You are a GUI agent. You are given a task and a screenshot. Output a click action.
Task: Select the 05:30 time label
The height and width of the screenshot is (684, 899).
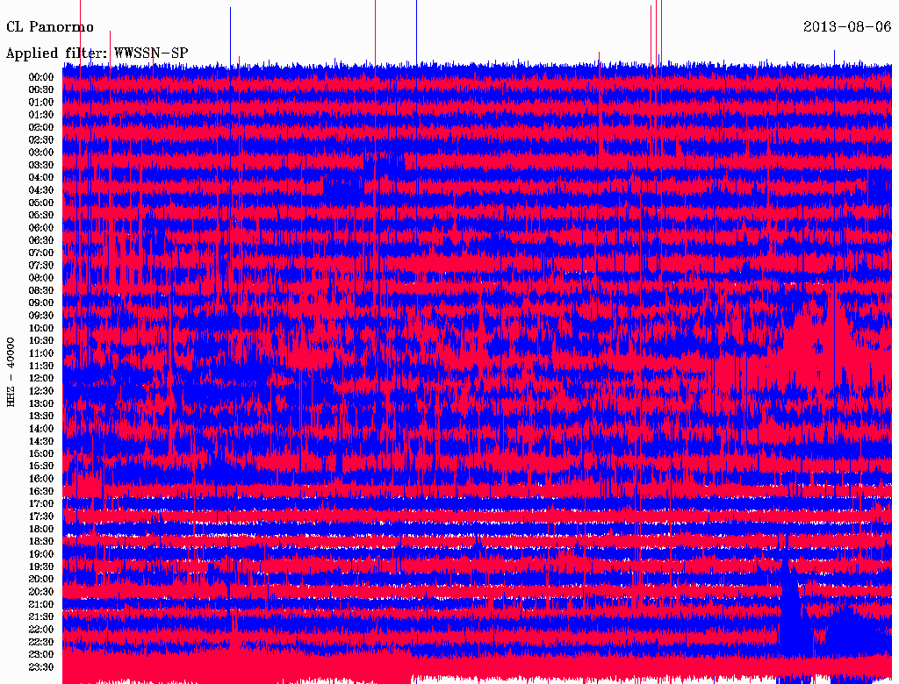pos(41,216)
